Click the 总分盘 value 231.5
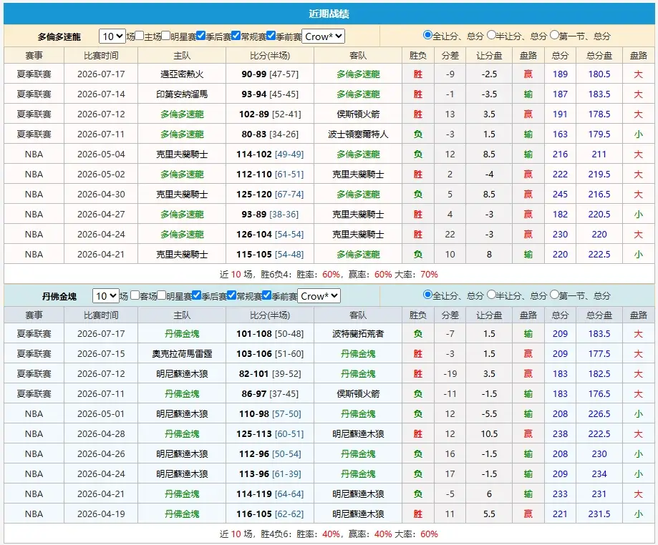Viewport: 658px width, 545px height. click(x=599, y=514)
